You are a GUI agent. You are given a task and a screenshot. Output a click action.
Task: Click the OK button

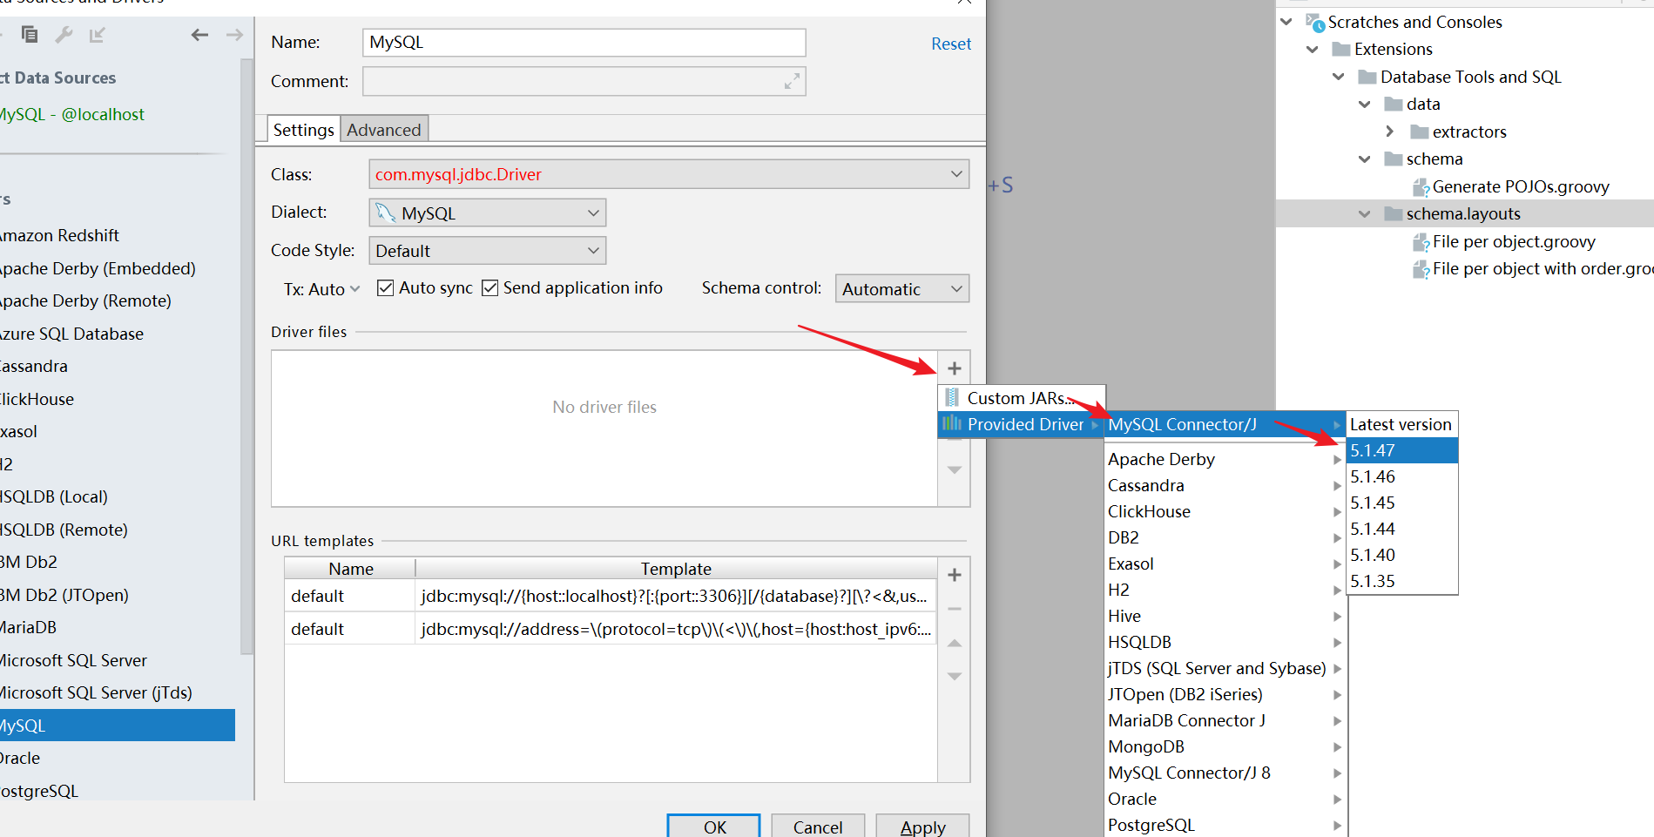tap(714, 827)
